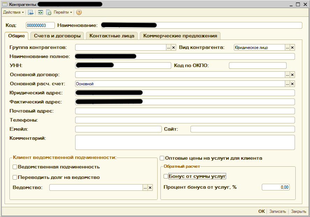
Task: Clear the Ведомство field with X button
Action: coord(150,188)
